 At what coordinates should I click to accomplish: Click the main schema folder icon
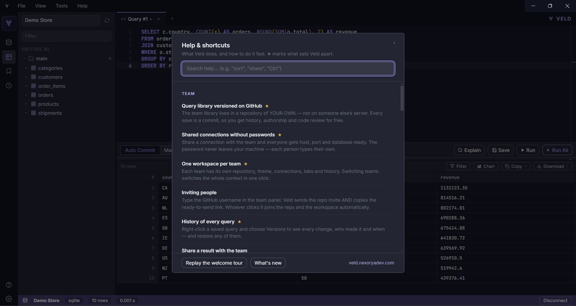coord(31,58)
